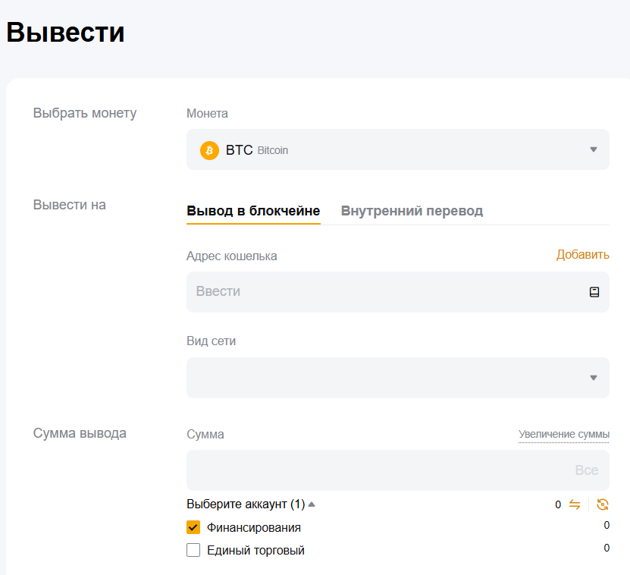Uncheck the Финансирования account checkbox
This screenshot has height=575, width=630.
(193, 527)
